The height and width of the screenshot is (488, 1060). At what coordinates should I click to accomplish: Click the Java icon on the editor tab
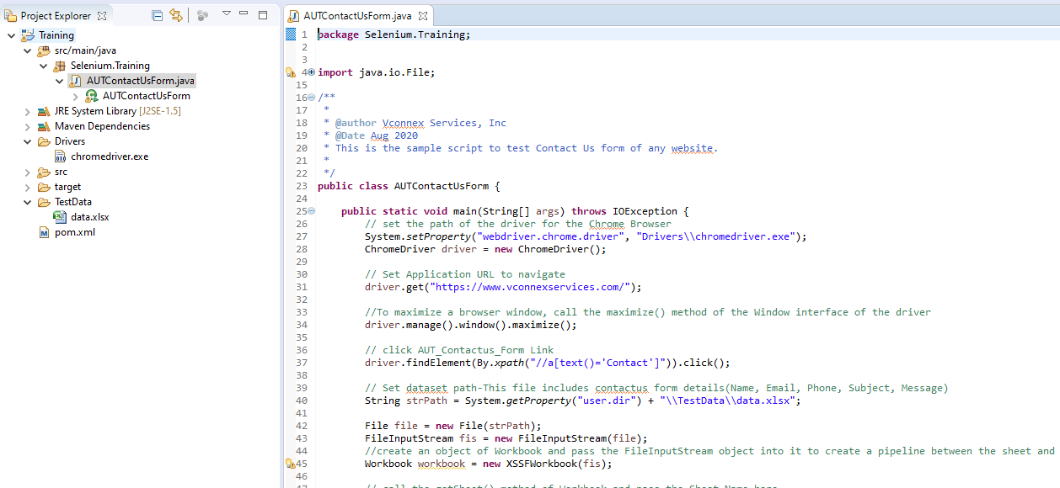[295, 14]
